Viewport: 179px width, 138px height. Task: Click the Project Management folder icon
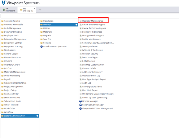[2, 87]
